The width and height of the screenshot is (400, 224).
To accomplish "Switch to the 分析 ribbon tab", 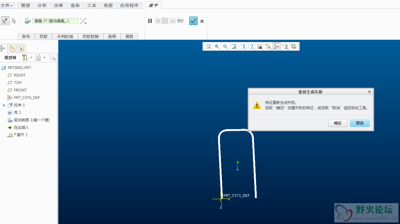I will tap(42, 6).
